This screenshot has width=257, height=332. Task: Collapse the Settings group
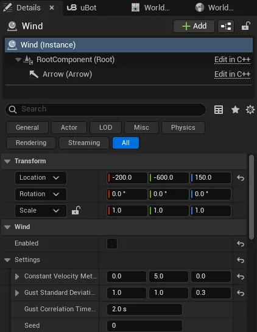(x=7, y=260)
